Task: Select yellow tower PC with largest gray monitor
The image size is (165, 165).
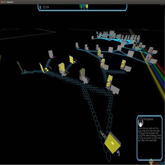Action: click(112, 85)
